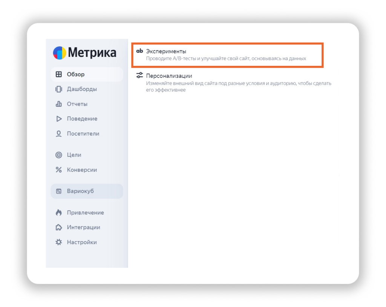
Task: Click the Посетители person icon
Action: coord(59,134)
